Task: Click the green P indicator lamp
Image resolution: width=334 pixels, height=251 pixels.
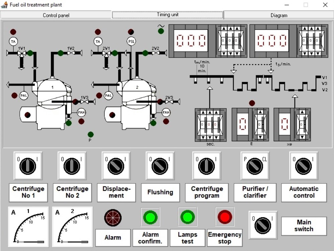Action: point(91,134)
